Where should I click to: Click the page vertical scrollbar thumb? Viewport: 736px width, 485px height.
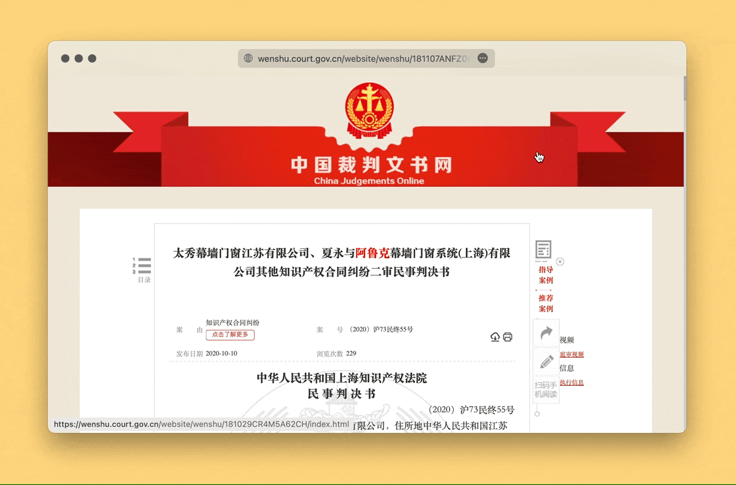(x=684, y=88)
